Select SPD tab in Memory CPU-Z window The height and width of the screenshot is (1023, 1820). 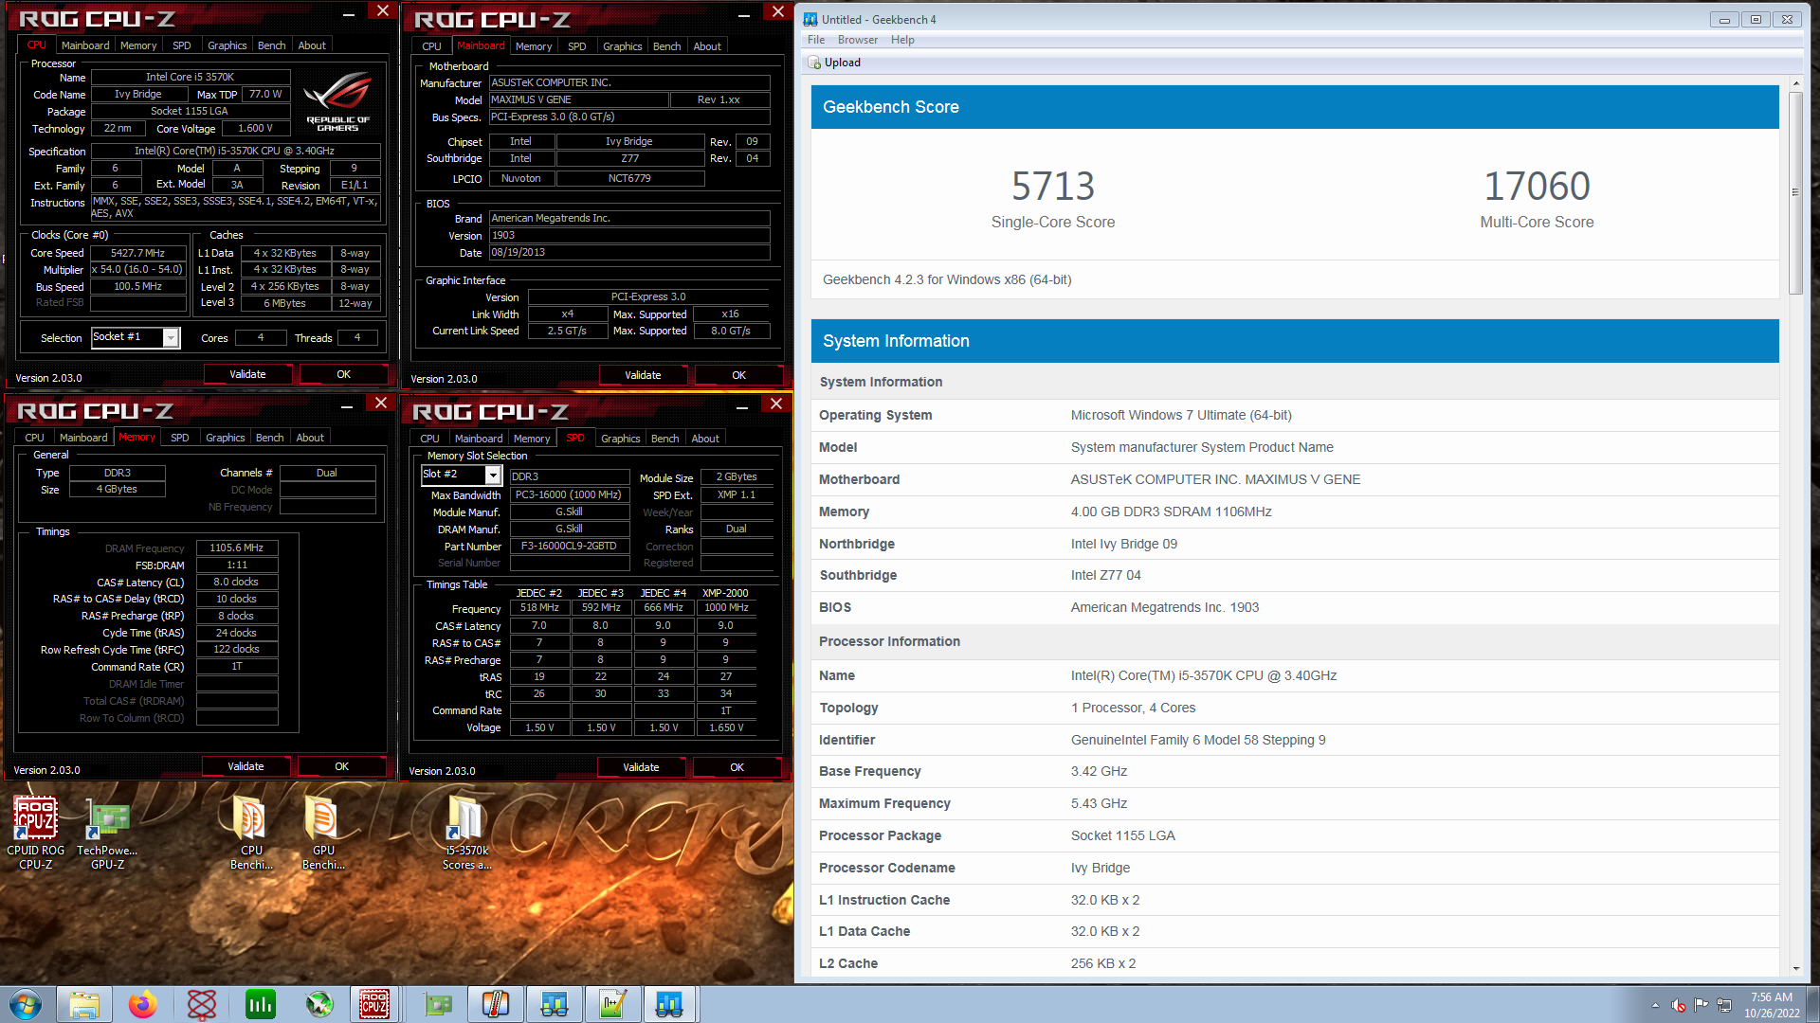click(180, 438)
